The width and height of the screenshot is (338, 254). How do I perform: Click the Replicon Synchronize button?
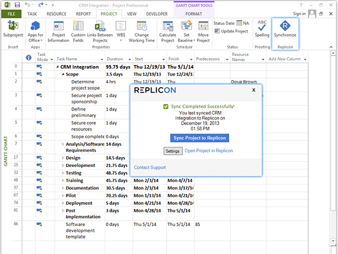[285, 29]
